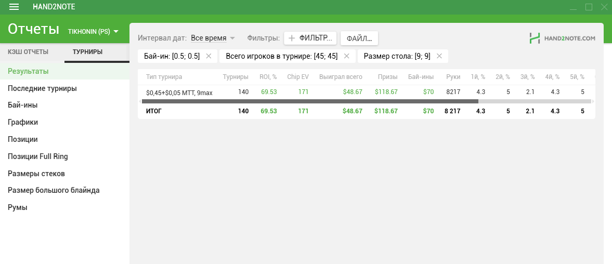The height and width of the screenshot is (264, 612).
Task: Open the TIKHONIN (PS) player dropdown
Action: click(93, 31)
